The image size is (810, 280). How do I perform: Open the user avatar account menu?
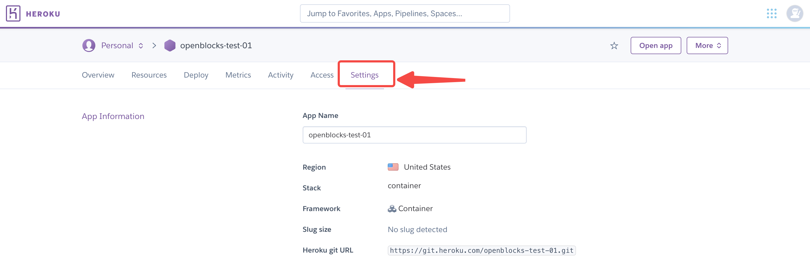(794, 13)
